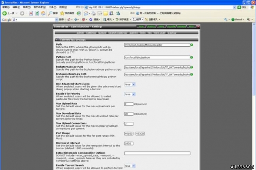Switch to the queue admin tab
Image resolution: width=256 pixels, height=170 pixels.
click(102, 33)
